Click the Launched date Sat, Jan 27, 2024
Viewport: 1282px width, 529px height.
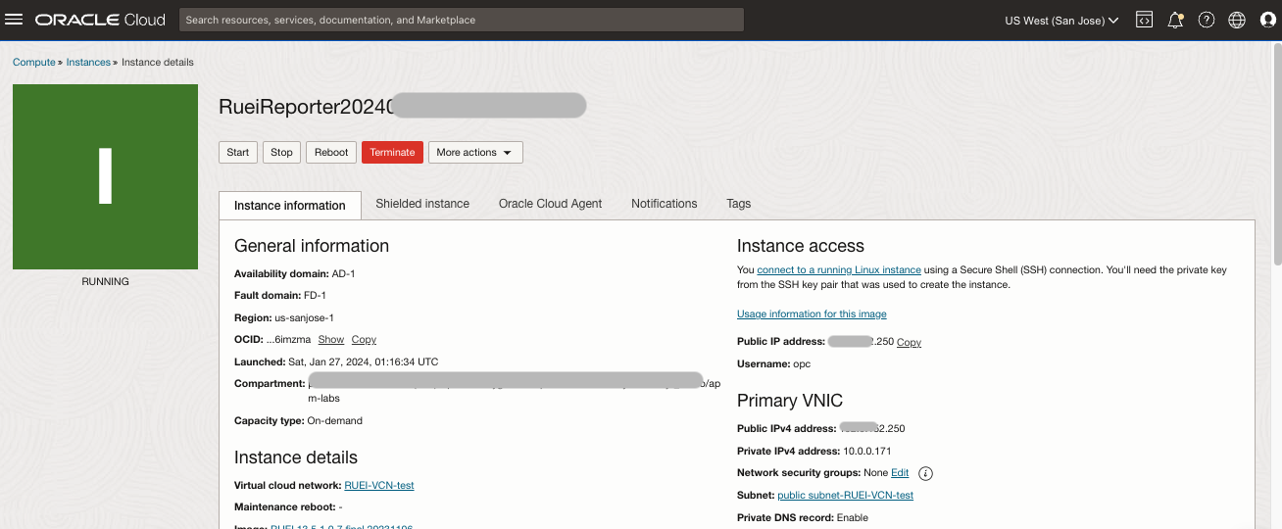[363, 362]
